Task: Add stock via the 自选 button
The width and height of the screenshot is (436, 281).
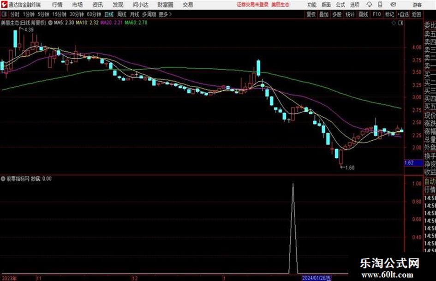Action: click(403, 14)
